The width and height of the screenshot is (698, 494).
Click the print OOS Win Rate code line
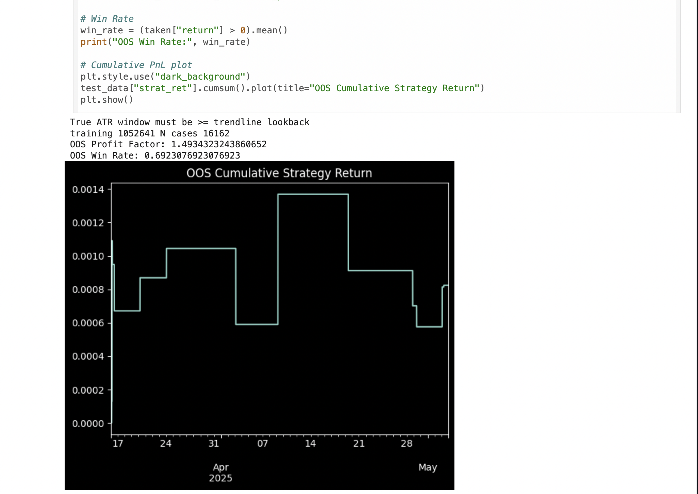pos(165,42)
